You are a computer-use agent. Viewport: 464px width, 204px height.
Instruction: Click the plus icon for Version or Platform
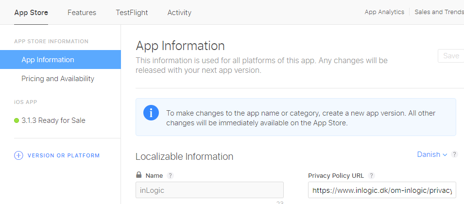click(18, 156)
